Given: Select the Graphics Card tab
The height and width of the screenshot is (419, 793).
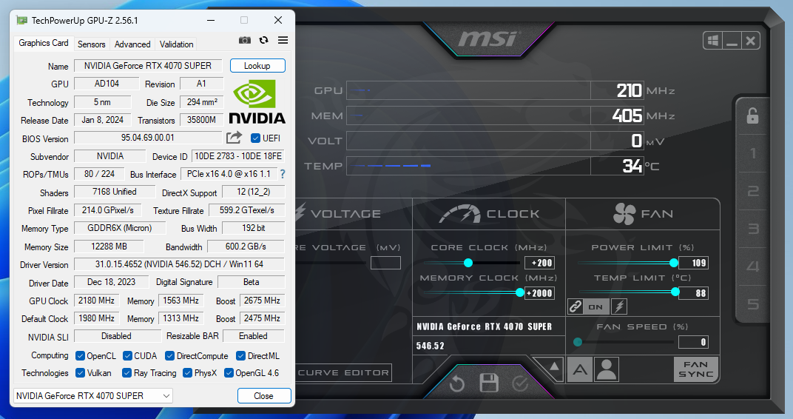Looking at the screenshot, I should (44, 43).
